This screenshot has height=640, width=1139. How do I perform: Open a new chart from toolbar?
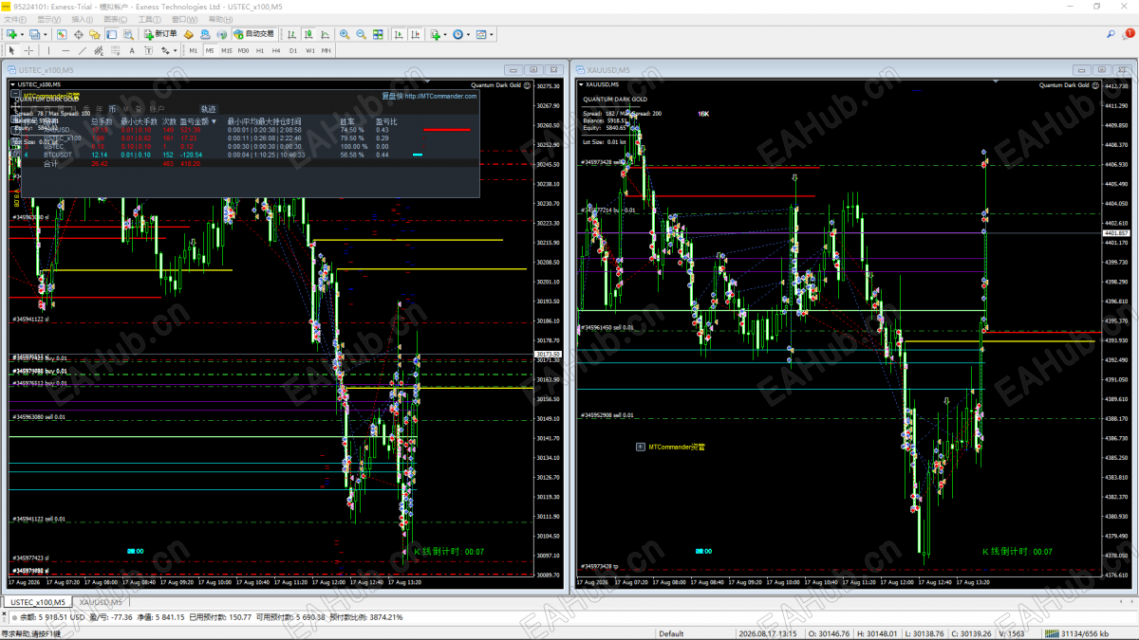click(10, 34)
